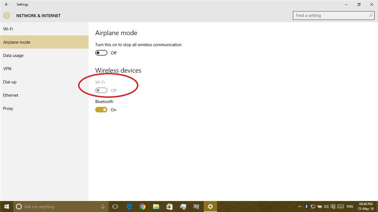Viewport: 378px width, 212px height.
Task: Click the ENG language indicator
Action: 350,206
